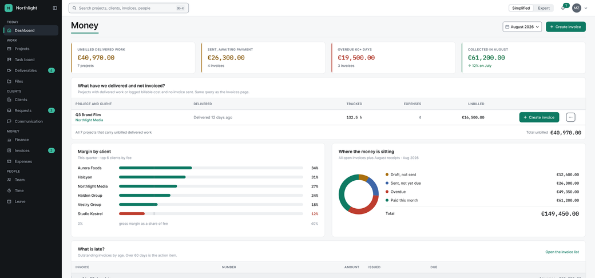The image size is (595, 278).
Task: Create invoice for Q3 Brand Film
Action: click(539, 118)
